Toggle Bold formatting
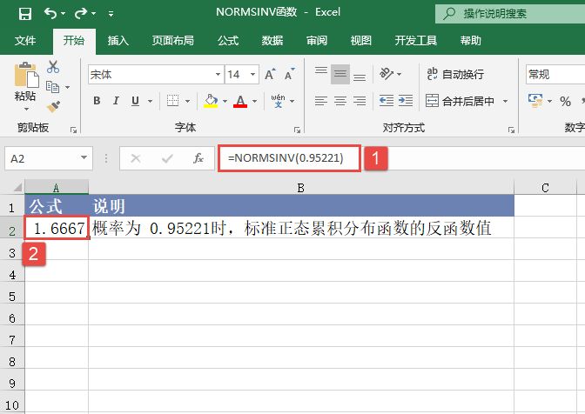This screenshot has width=585, height=414. pyautogui.click(x=97, y=101)
